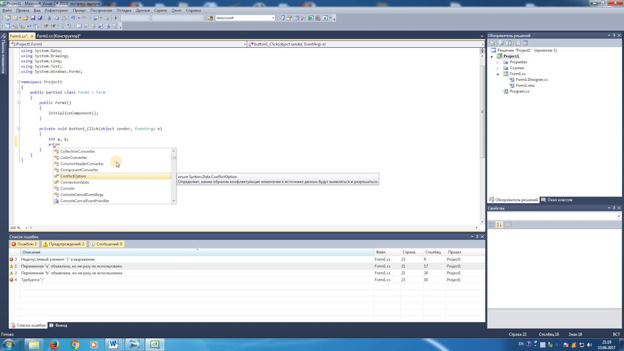
Task: Click the Save All toolbar icon
Action: coord(40,18)
